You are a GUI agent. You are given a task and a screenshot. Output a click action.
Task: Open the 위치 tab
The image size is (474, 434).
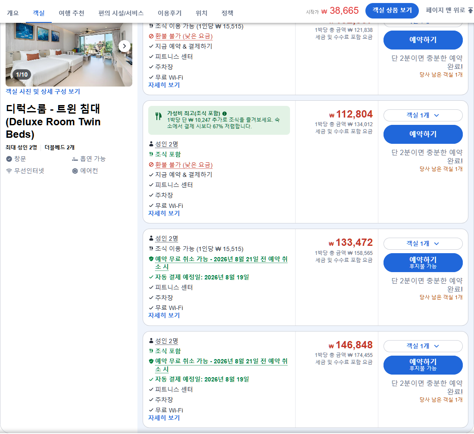point(201,13)
